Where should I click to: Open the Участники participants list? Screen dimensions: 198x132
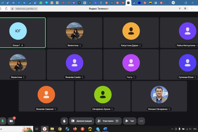tap(108, 121)
